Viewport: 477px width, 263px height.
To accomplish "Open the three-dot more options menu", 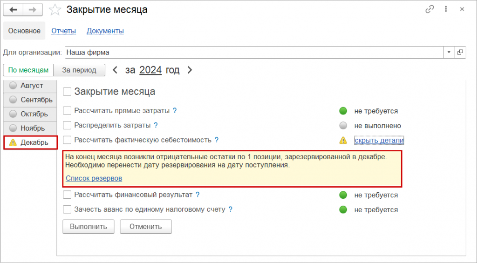I will pos(446,9).
